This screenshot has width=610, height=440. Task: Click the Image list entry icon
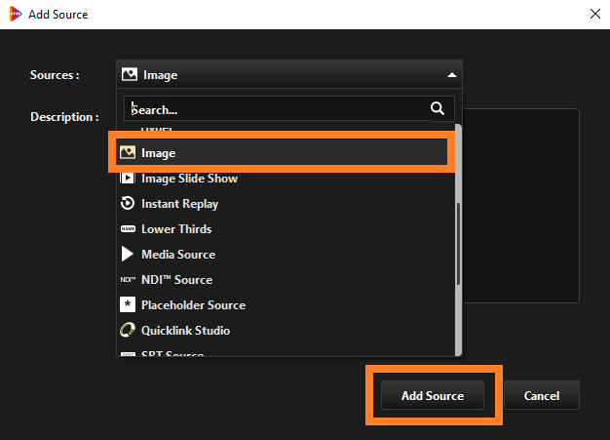128,152
